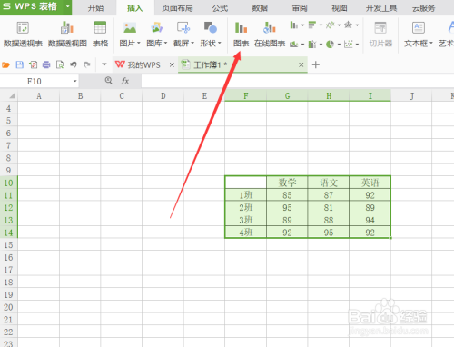454x347 pixels.
Task: Select the bar chart type icon
Action: pyautogui.click(x=312, y=25)
